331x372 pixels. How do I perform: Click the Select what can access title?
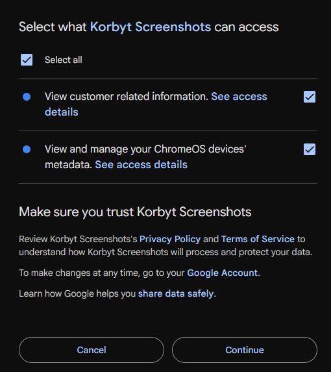click(x=149, y=27)
